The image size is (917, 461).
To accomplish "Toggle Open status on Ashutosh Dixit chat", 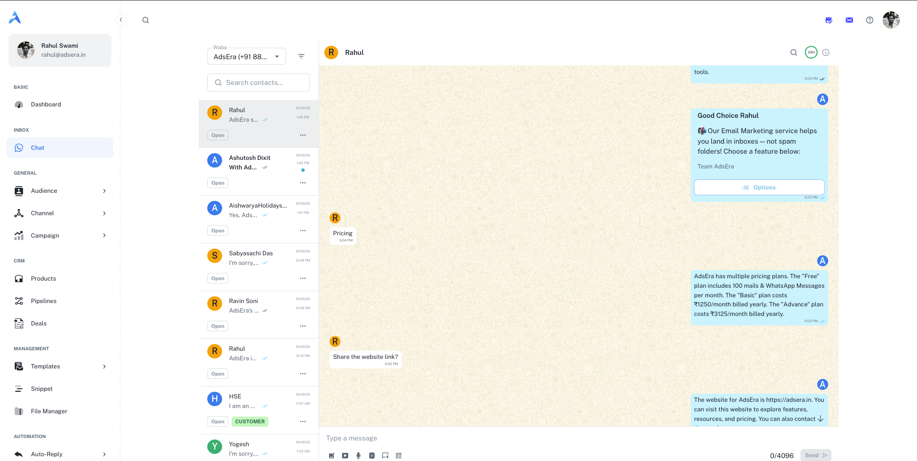I will click(x=218, y=183).
